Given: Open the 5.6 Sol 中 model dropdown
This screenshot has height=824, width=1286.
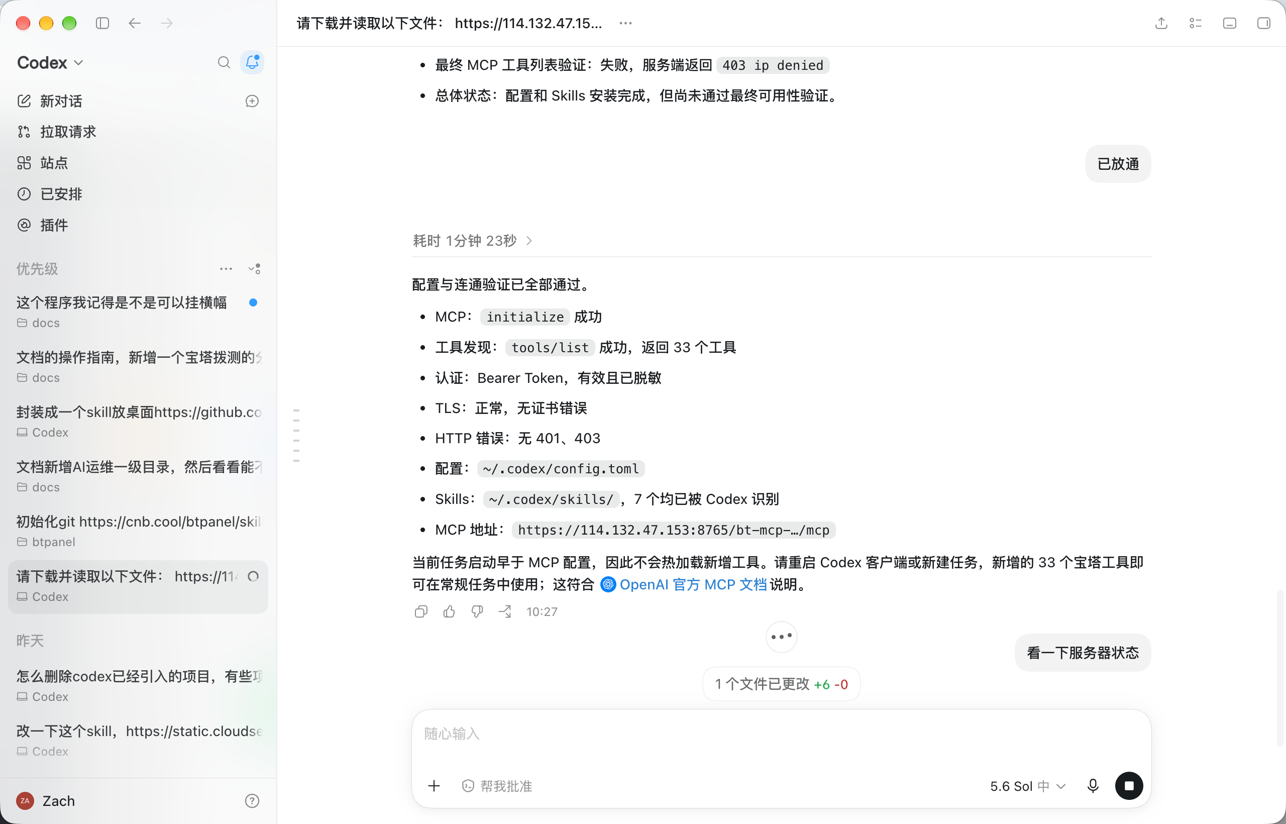Looking at the screenshot, I should (1028, 786).
